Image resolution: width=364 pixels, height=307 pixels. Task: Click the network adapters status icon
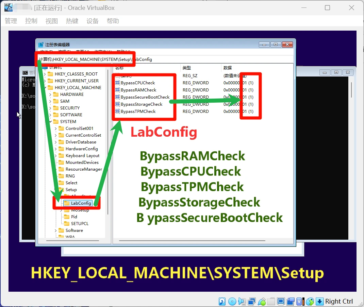[x=252, y=302]
